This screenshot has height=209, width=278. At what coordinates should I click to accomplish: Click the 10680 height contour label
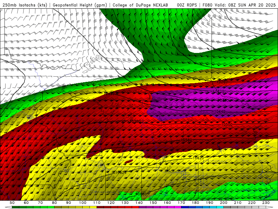tap(141, 194)
